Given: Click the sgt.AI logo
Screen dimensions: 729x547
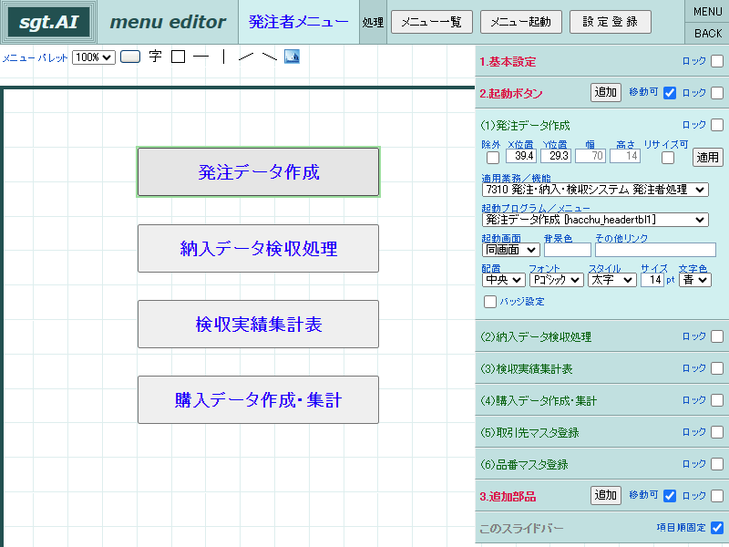Looking at the screenshot, I should tap(49, 22).
